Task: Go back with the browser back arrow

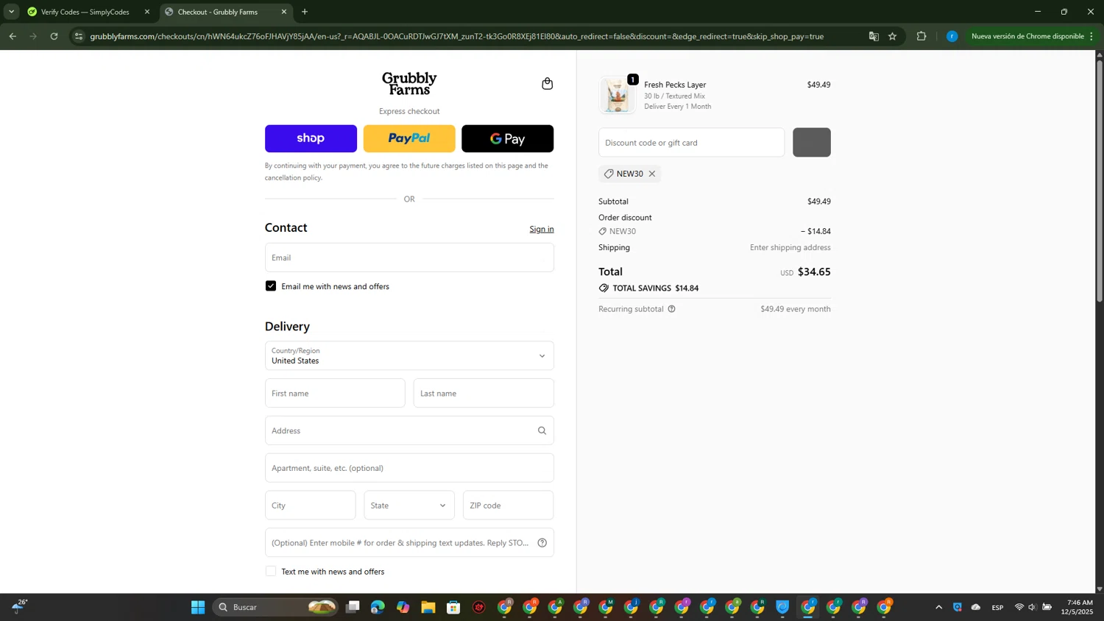Action: coord(13,36)
